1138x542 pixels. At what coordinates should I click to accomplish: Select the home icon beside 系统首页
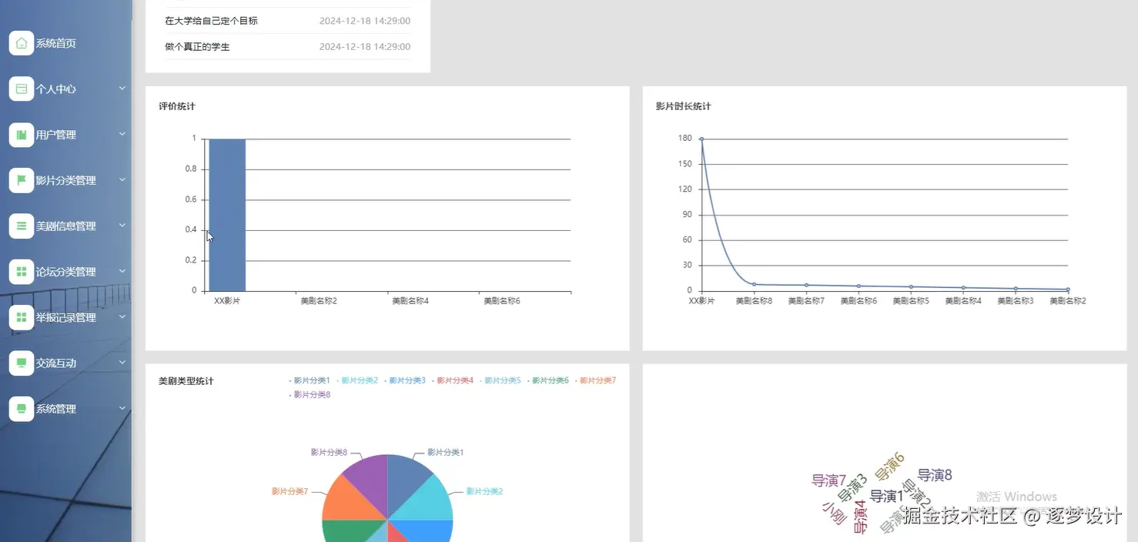pyautogui.click(x=22, y=43)
